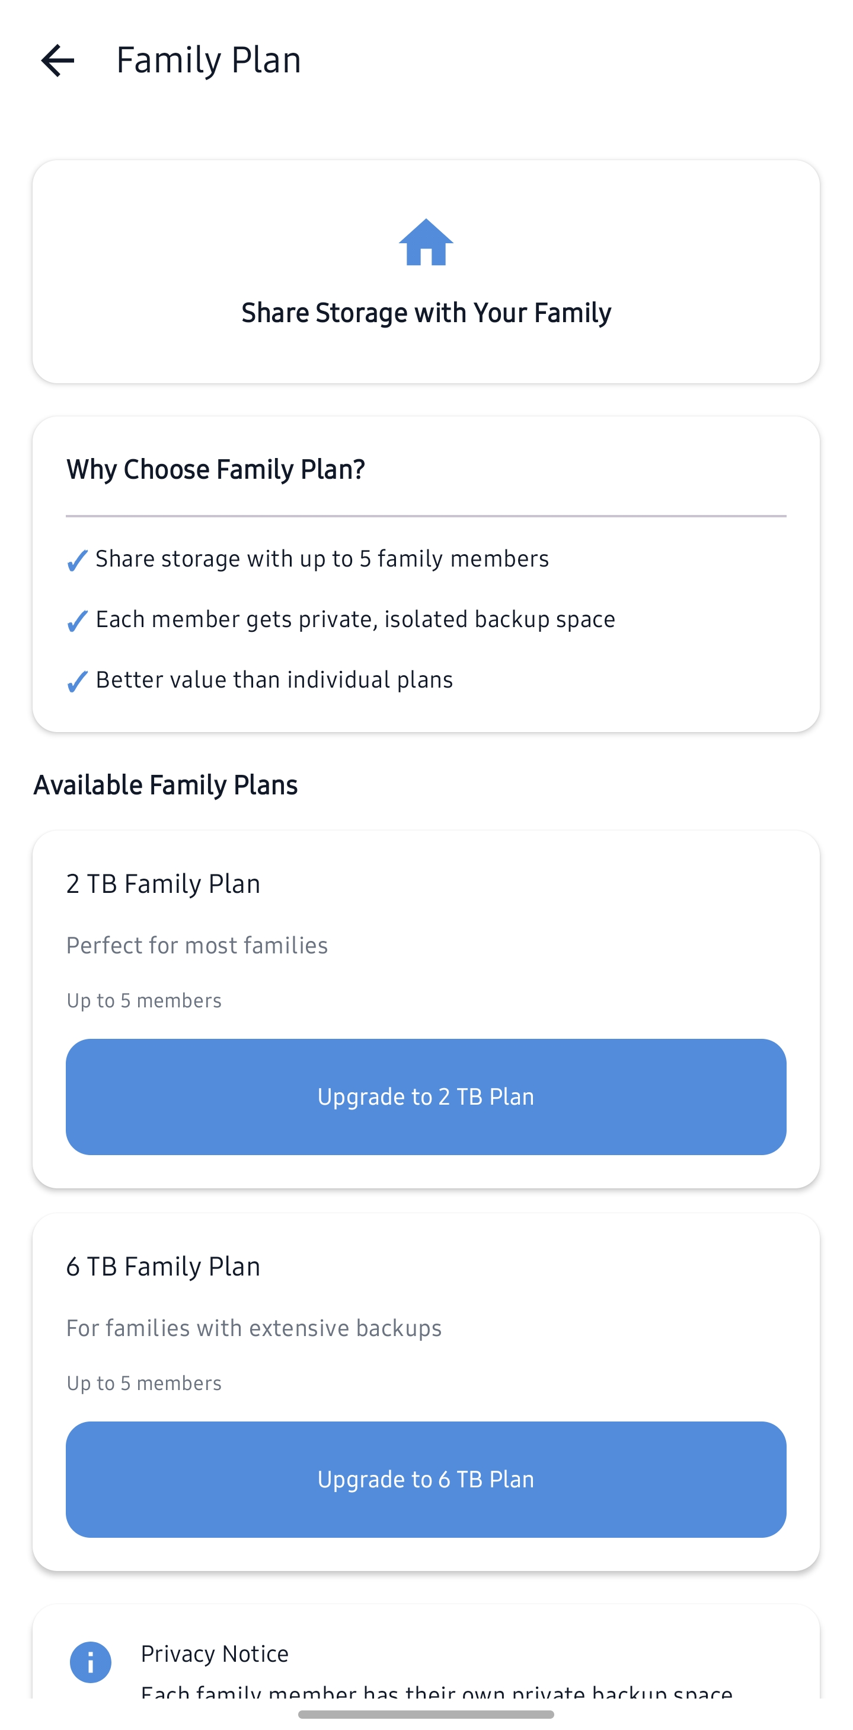The width and height of the screenshot is (853, 1730).
Task: Tap checkmark beside 'Share storage with up to 5'
Action: (78, 560)
